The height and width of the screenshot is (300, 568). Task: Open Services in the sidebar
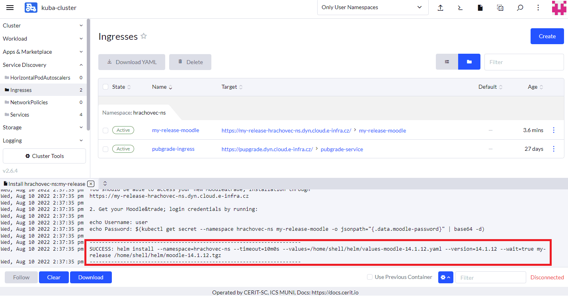pyautogui.click(x=20, y=115)
